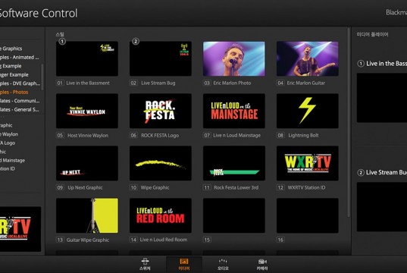407x273 pixels.
Task: Open the 'ples - DVE Graph...' sidebar folder
Action: point(20,83)
